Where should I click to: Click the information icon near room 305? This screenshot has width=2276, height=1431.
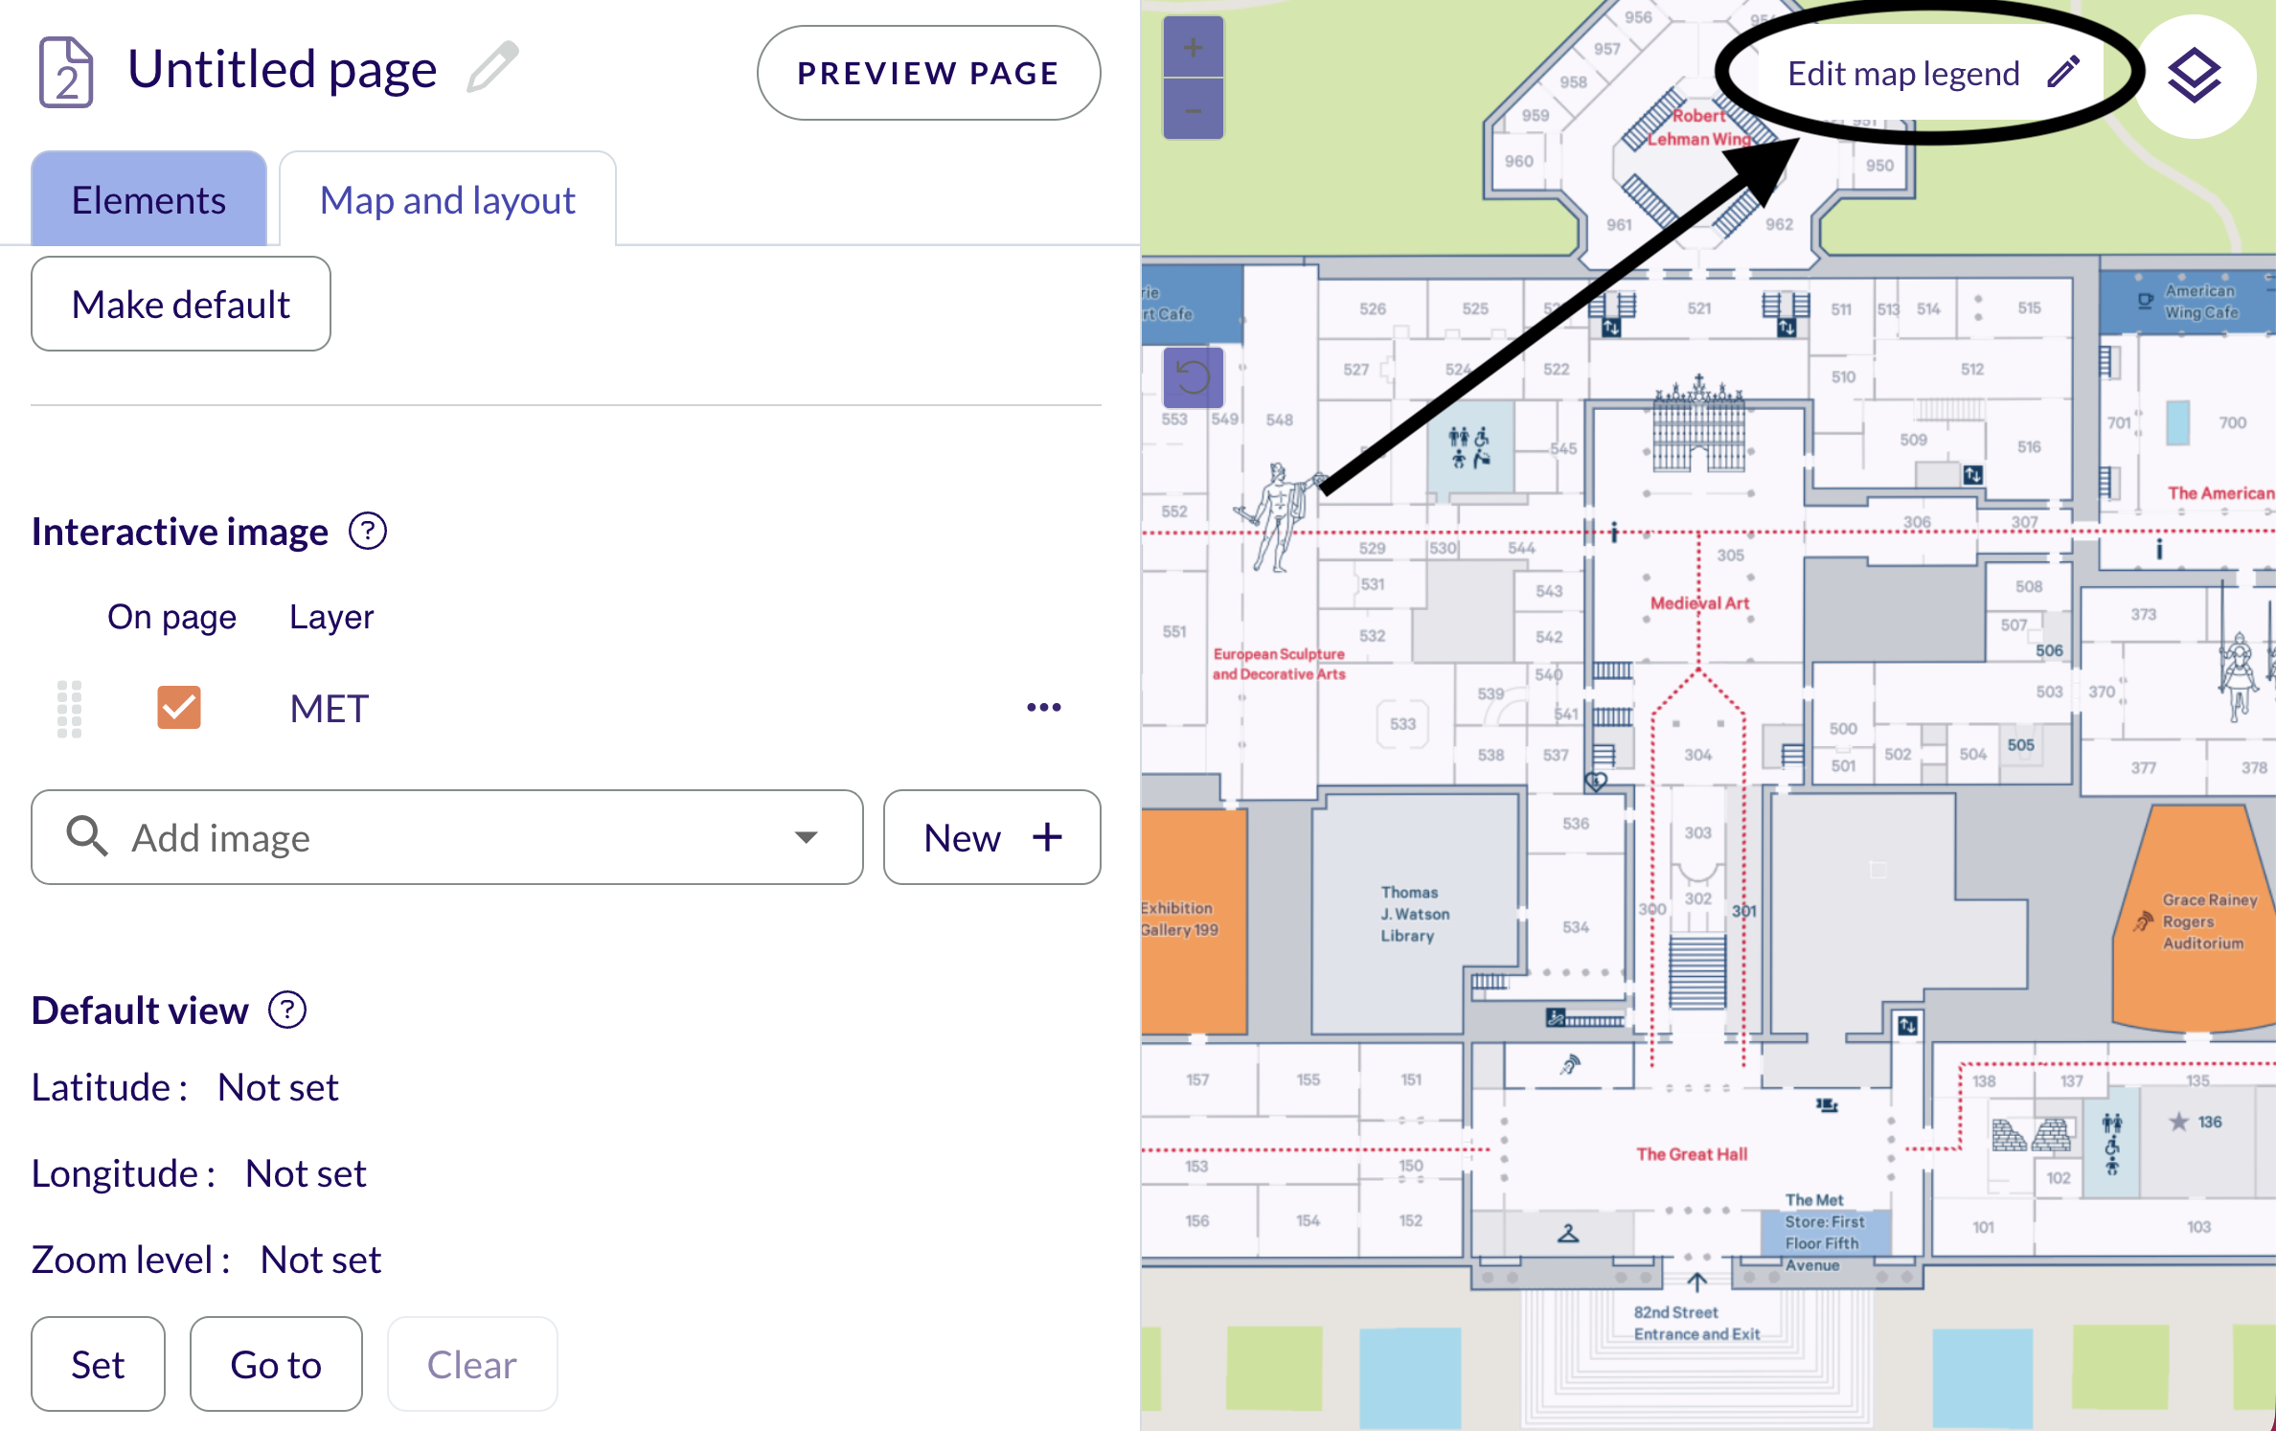1614,532
